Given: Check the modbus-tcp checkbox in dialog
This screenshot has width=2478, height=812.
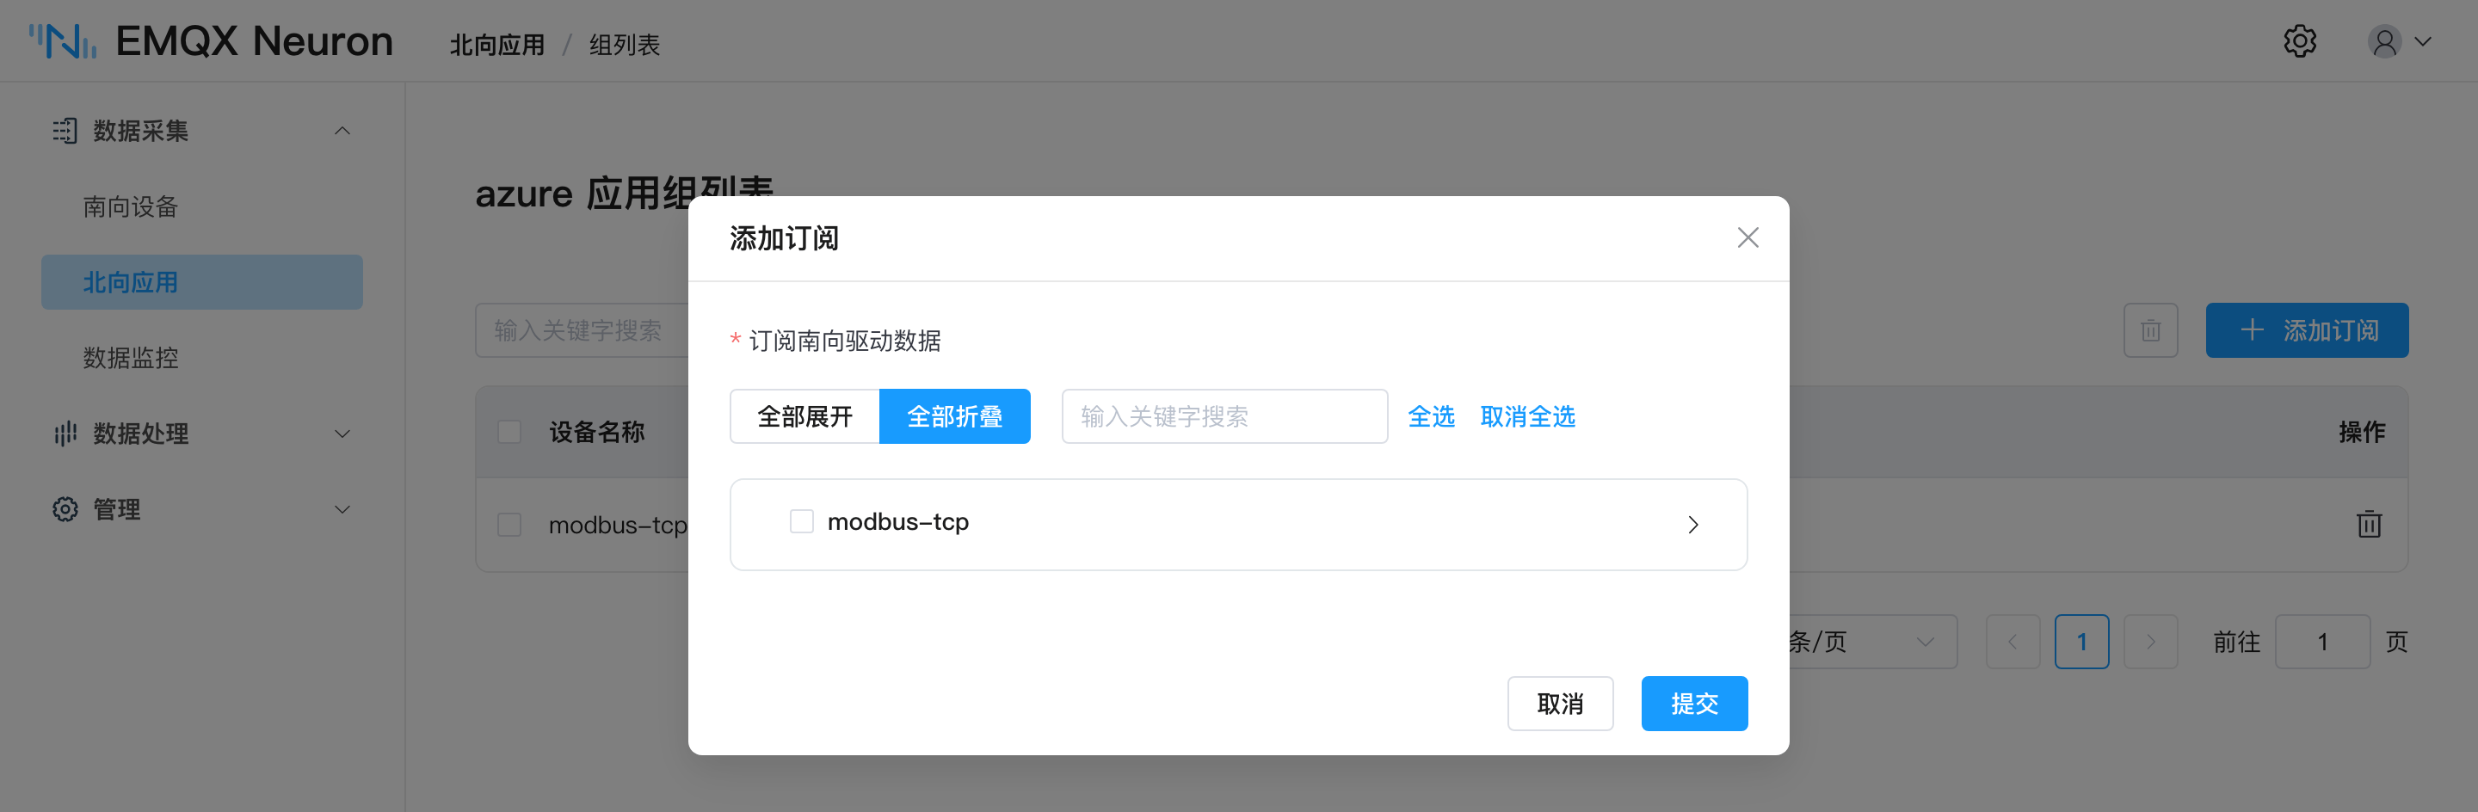Looking at the screenshot, I should click(800, 521).
